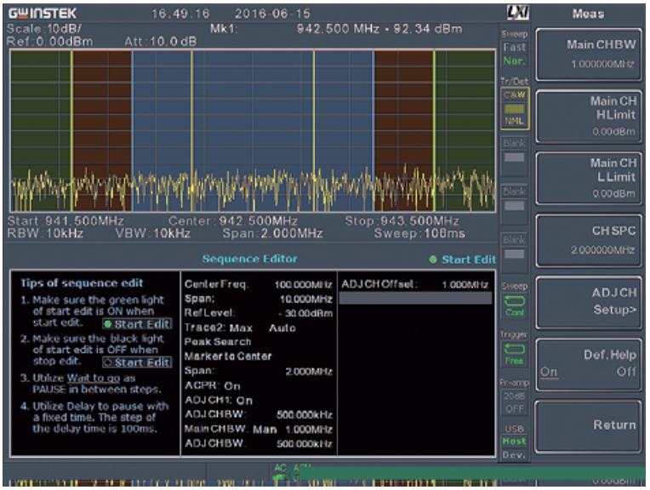The image size is (650, 490).
Task: Select the Sweep Fast indicator
Action: coord(514,48)
